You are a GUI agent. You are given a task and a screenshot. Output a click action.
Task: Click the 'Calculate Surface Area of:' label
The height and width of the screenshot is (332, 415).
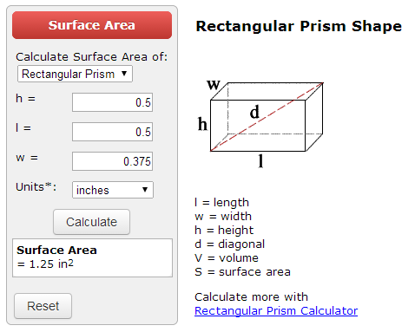[91, 57]
